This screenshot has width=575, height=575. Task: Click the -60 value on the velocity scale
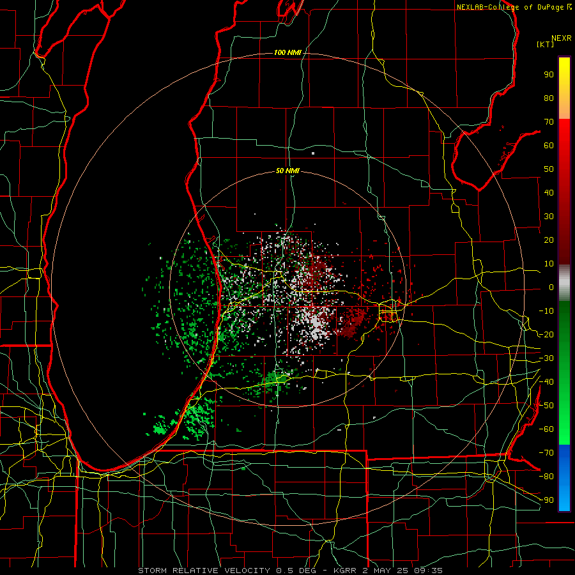tap(546, 429)
